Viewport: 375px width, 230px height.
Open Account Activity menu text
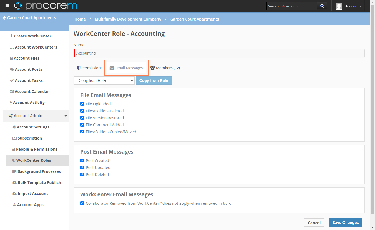[29, 103]
